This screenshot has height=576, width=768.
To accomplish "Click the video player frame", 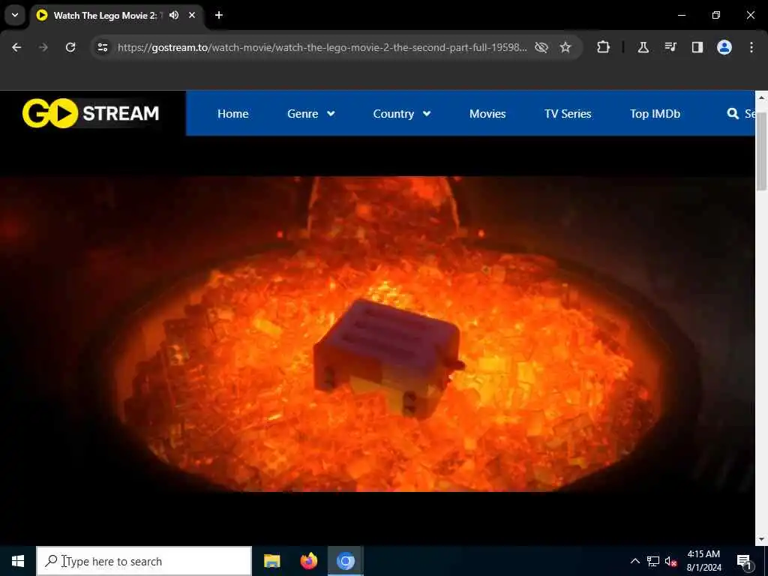I will point(377,334).
